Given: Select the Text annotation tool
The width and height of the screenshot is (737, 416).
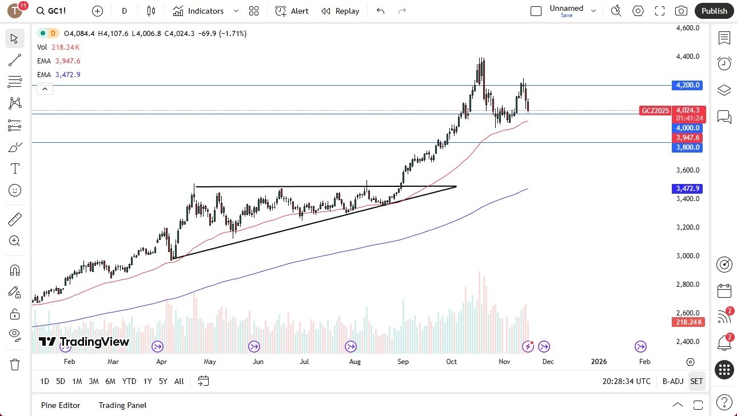Looking at the screenshot, I should (x=14, y=168).
